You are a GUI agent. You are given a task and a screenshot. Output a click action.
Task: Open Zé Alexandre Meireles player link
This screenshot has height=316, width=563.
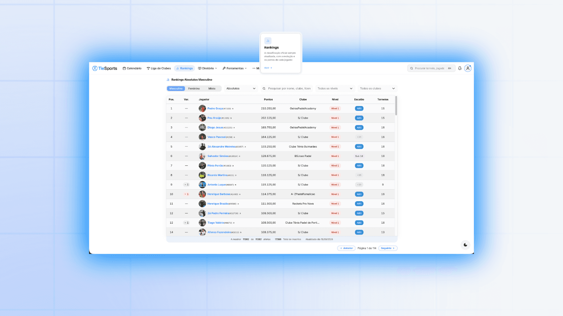coord(221,147)
